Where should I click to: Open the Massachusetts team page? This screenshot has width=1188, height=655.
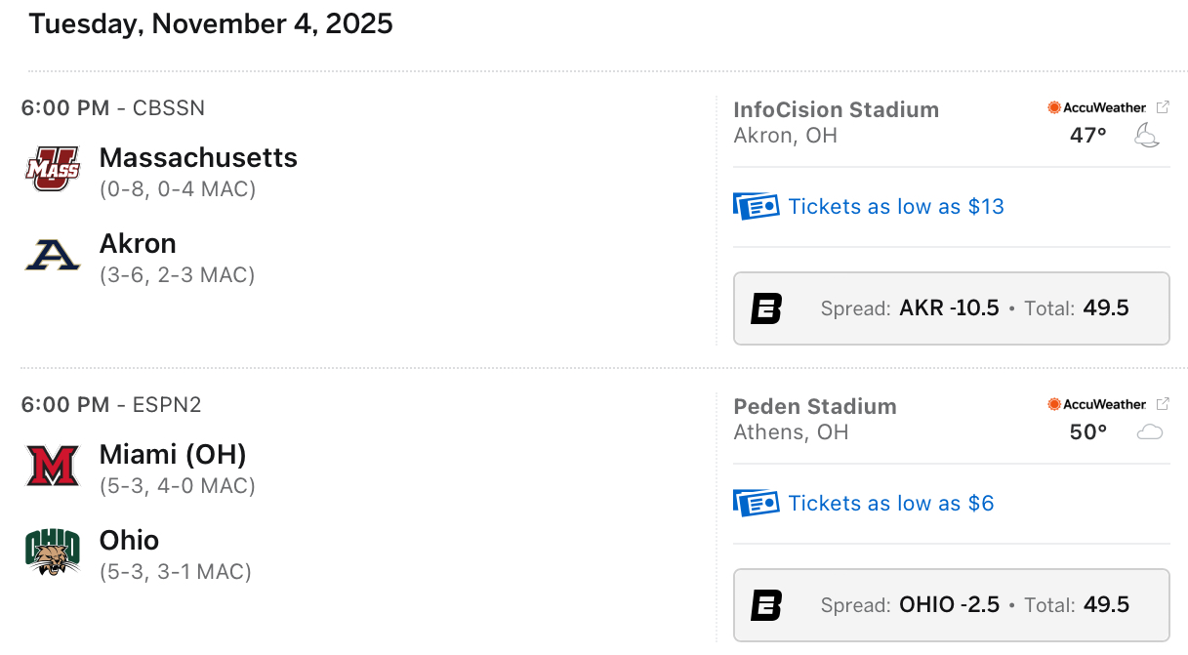(198, 157)
